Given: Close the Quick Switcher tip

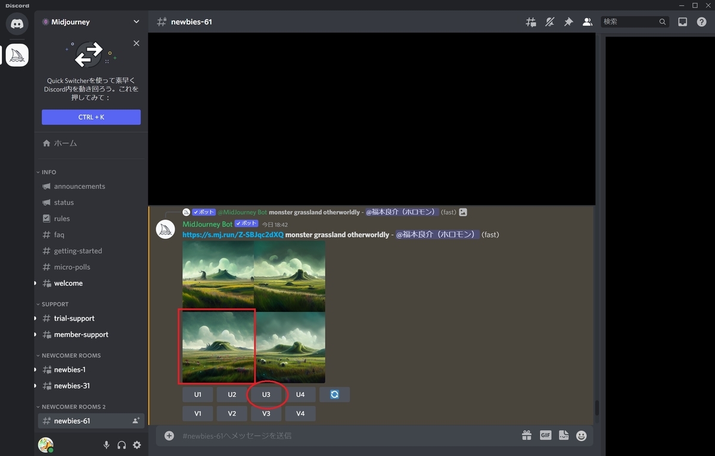Looking at the screenshot, I should pyautogui.click(x=136, y=43).
